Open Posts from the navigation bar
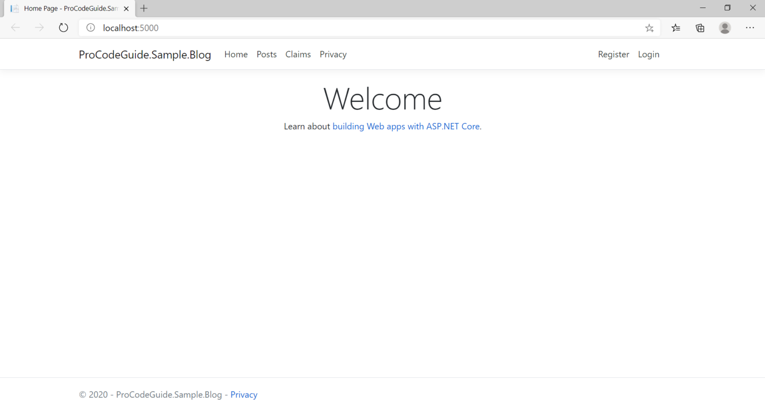The height and width of the screenshot is (410, 765). [266, 54]
